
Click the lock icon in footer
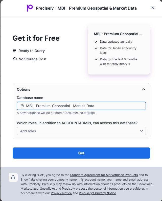click(x=13, y=177)
